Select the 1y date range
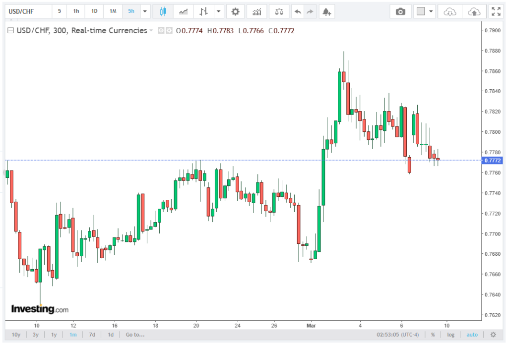Screen dimensions: 508x345 coord(54,335)
